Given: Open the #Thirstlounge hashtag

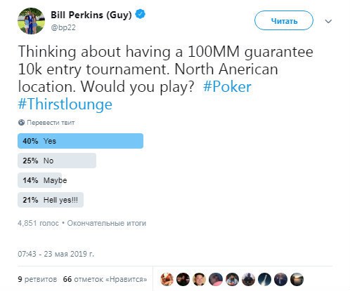Looking at the screenshot, I should tap(65, 104).
